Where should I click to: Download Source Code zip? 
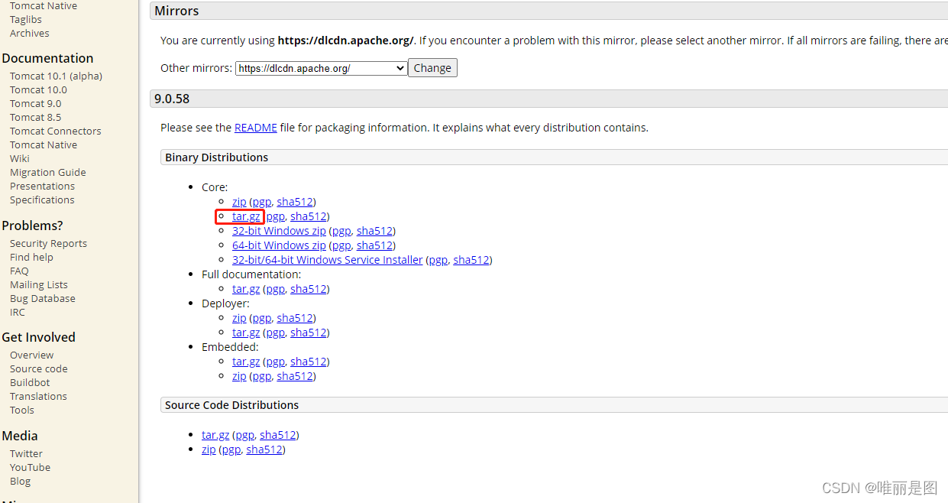pyautogui.click(x=209, y=449)
